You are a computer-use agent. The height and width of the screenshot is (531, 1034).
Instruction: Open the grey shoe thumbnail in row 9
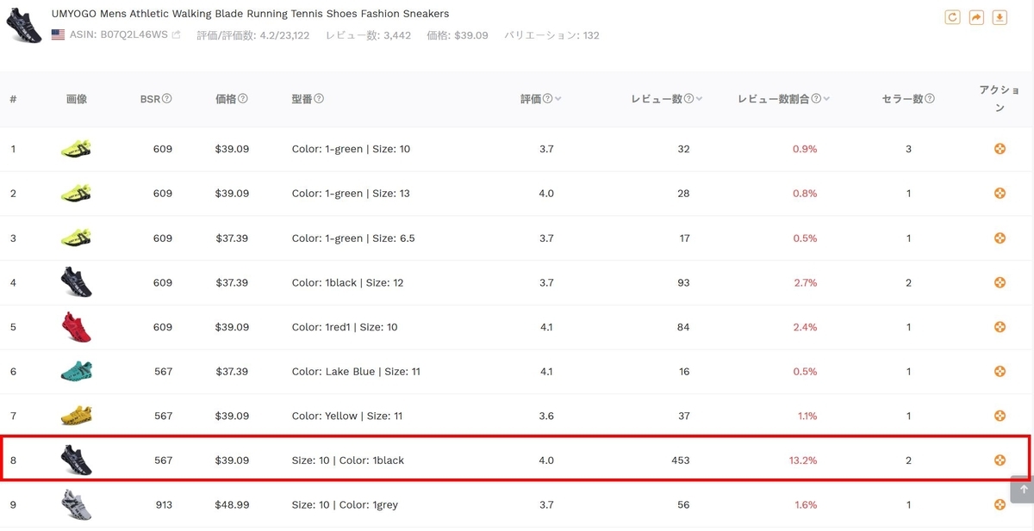click(x=76, y=505)
